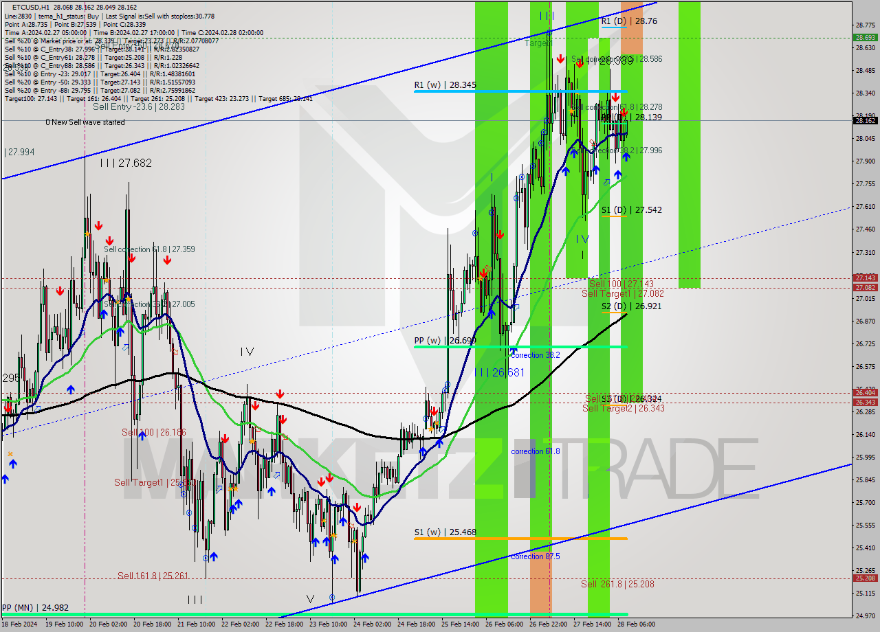The width and height of the screenshot is (880, 632).
Task: Click the 25 Feb 14:00 time label
Action: [460, 624]
